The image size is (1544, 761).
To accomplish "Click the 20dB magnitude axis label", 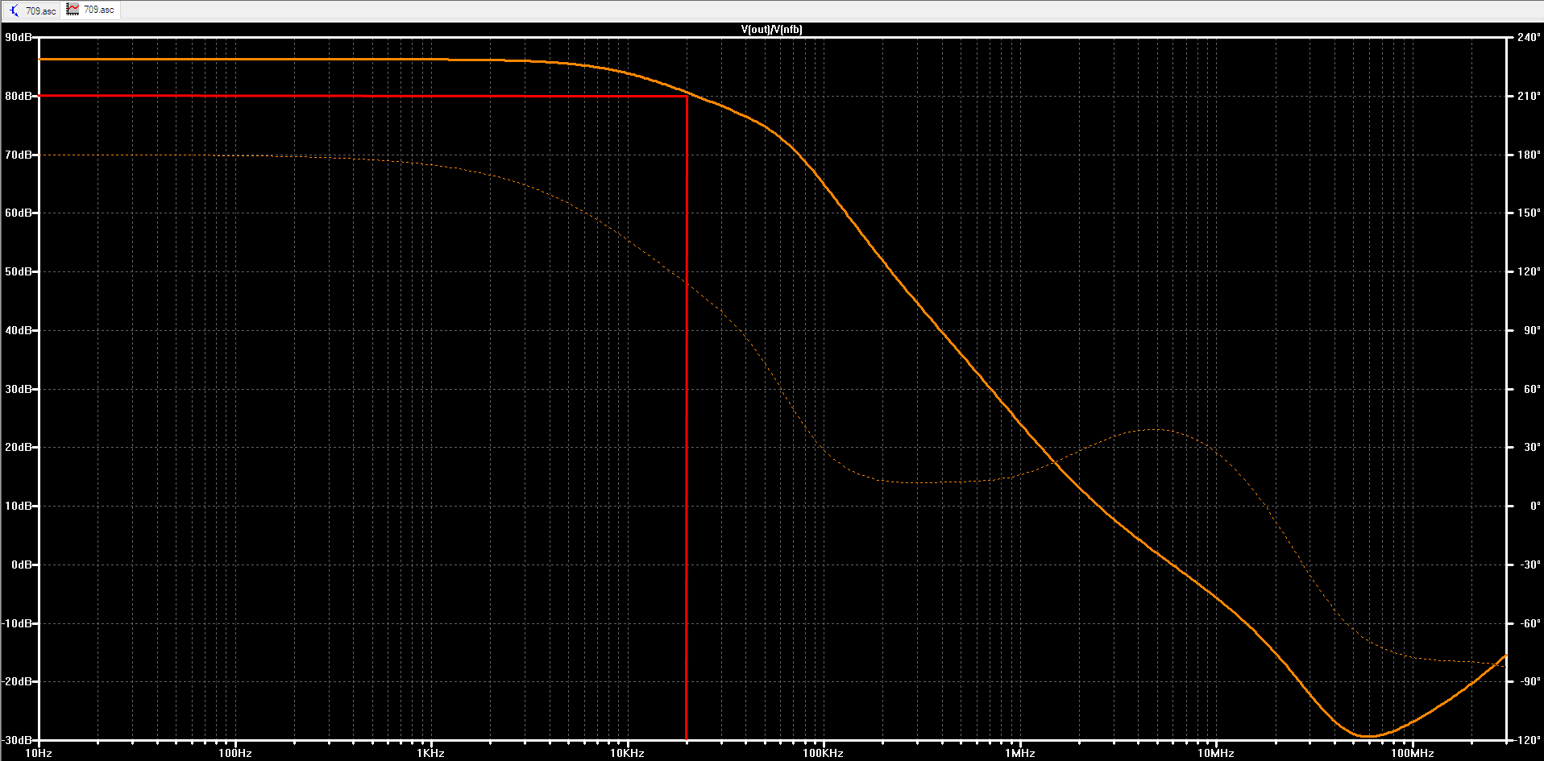I will 19,448.
